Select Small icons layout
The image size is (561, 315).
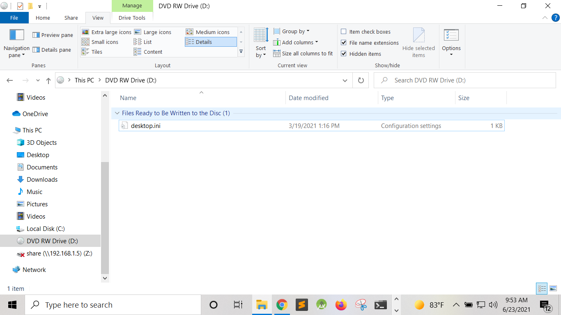(x=100, y=42)
